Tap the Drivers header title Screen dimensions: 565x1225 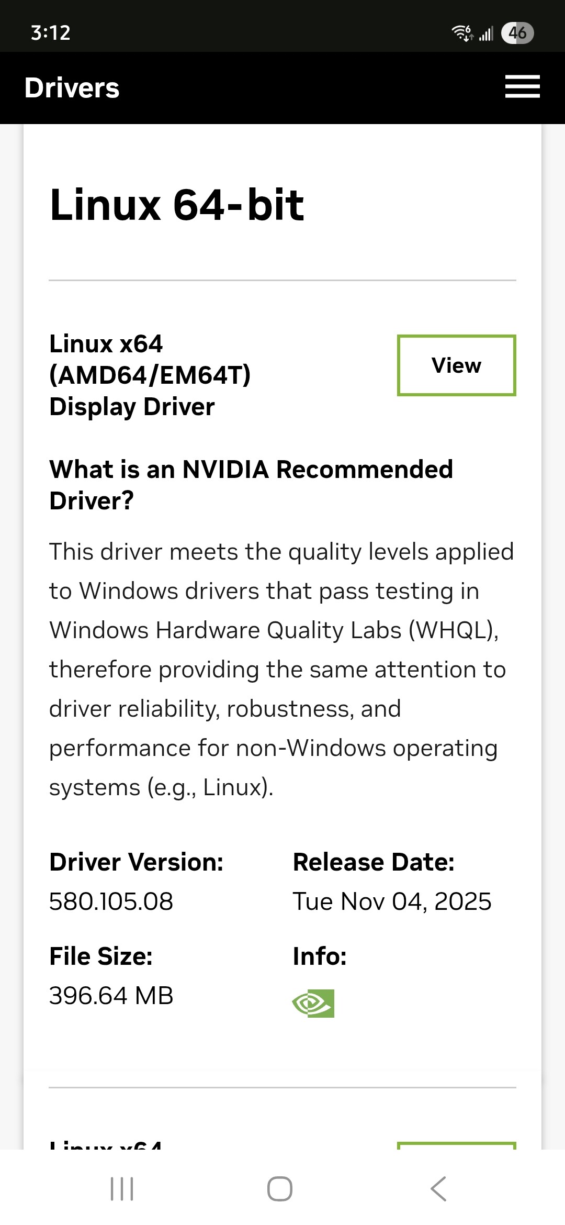pos(72,88)
